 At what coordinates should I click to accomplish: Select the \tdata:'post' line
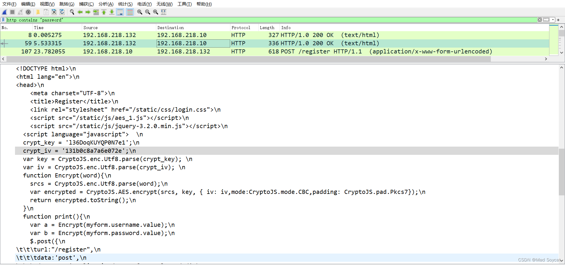(287, 258)
